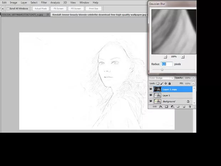
Task: Toggle visibility of the Background layer
Action: [x=151, y=101]
